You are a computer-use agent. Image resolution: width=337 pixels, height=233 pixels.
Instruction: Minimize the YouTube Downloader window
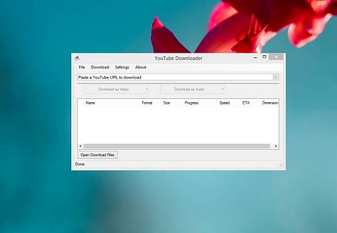pos(256,57)
